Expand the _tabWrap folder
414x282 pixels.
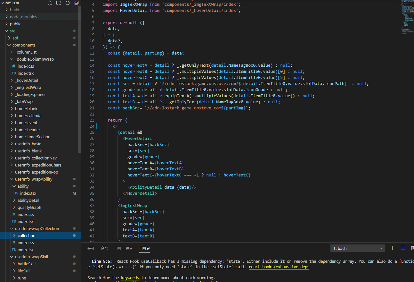40,101
